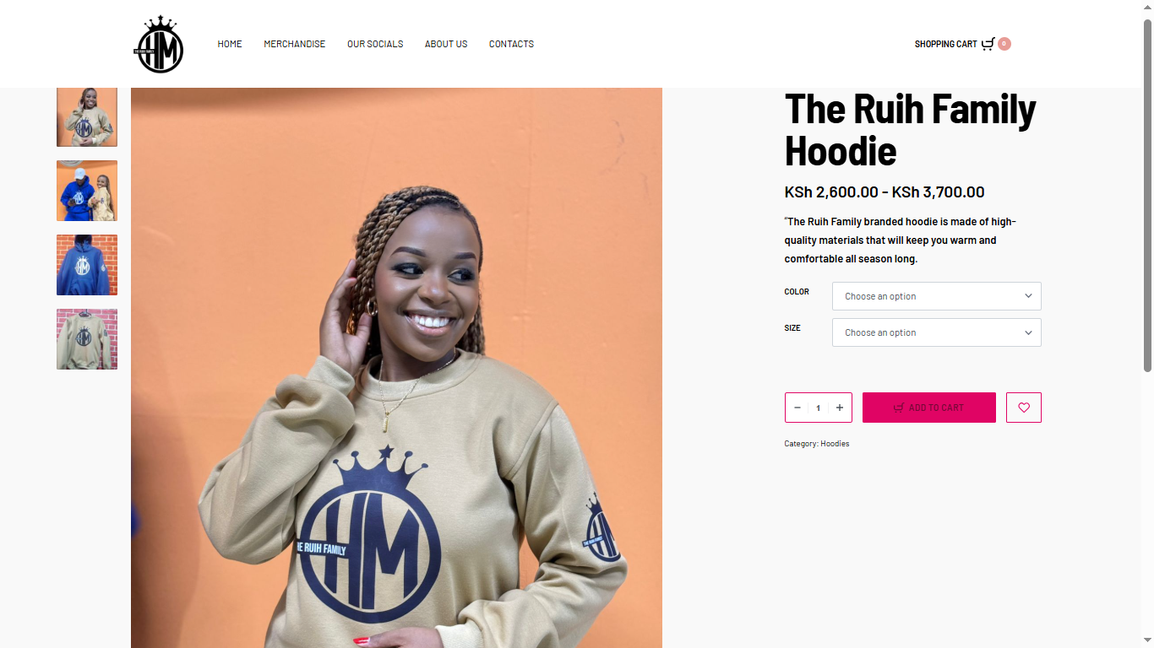Screen dimensions: 1154x648
Task: Open the Contacts page
Action: point(511,44)
